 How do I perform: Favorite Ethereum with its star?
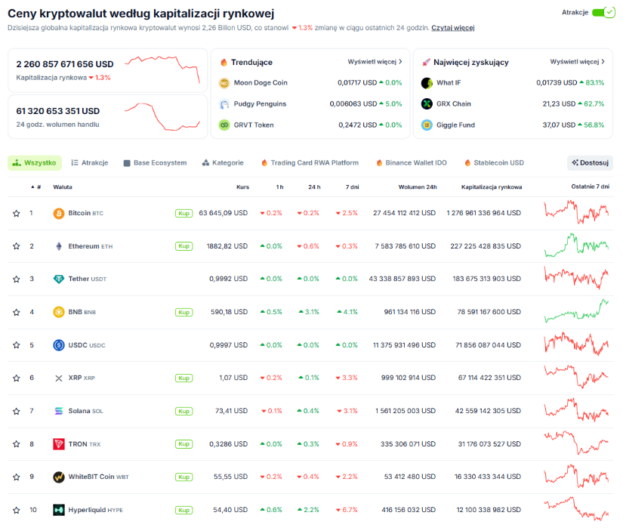(x=17, y=246)
